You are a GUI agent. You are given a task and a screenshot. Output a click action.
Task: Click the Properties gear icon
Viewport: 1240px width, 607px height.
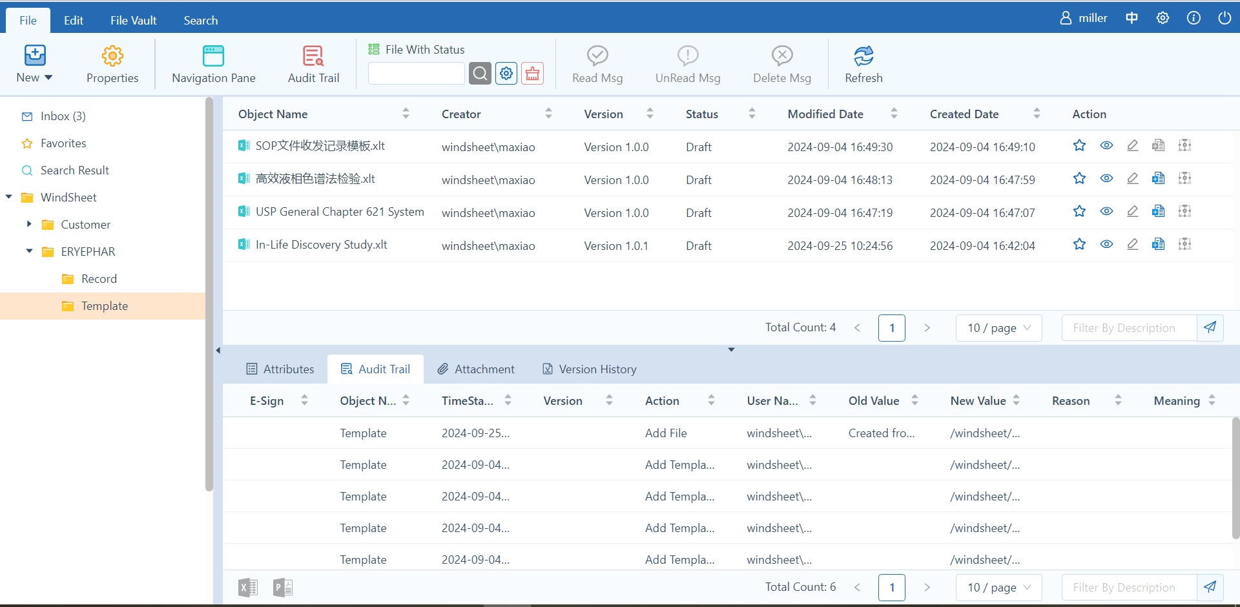pyautogui.click(x=112, y=56)
